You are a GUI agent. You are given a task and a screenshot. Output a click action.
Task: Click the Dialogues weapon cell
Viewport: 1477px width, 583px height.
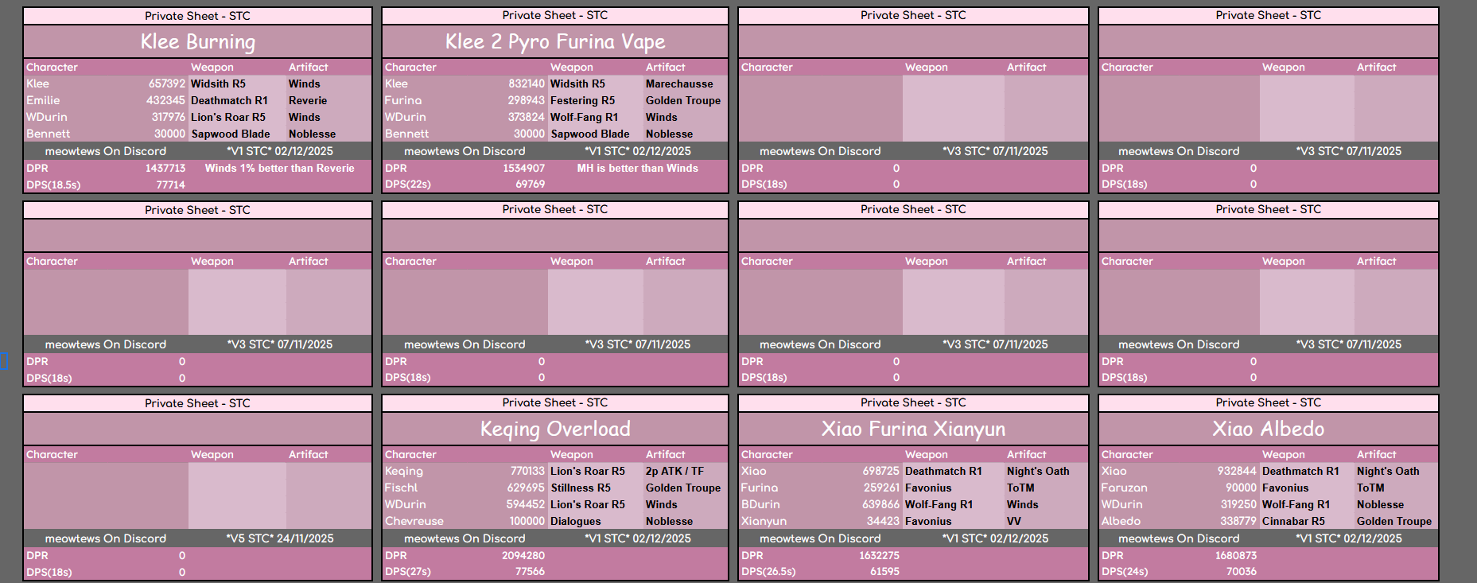[576, 521]
